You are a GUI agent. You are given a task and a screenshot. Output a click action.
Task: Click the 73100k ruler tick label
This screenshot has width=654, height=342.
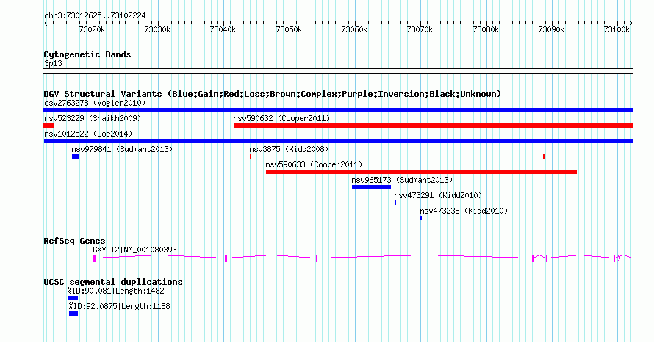tap(617, 29)
